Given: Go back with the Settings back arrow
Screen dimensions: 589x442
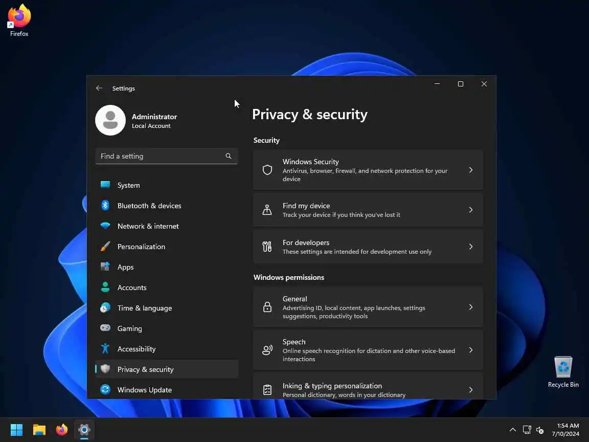Looking at the screenshot, I should pos(99,88).
